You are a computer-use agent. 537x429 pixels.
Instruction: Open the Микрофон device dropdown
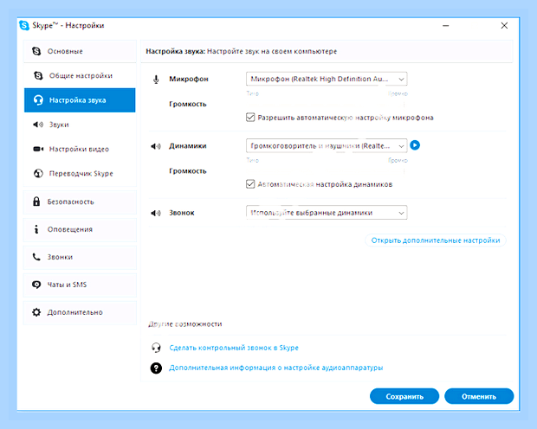[x=327, y=79]
